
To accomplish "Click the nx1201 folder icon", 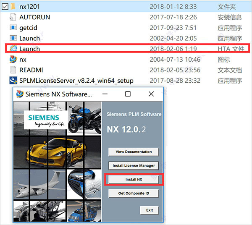I will (13, 6).
